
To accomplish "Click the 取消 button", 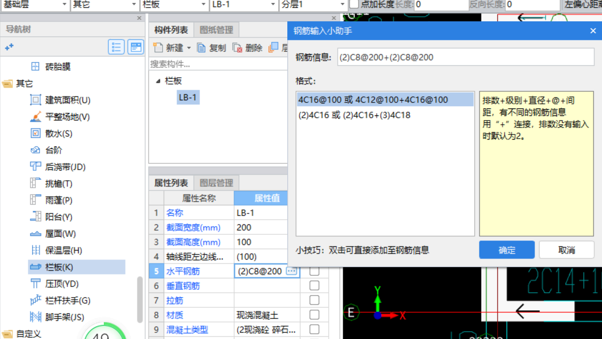I will [566, 250].
